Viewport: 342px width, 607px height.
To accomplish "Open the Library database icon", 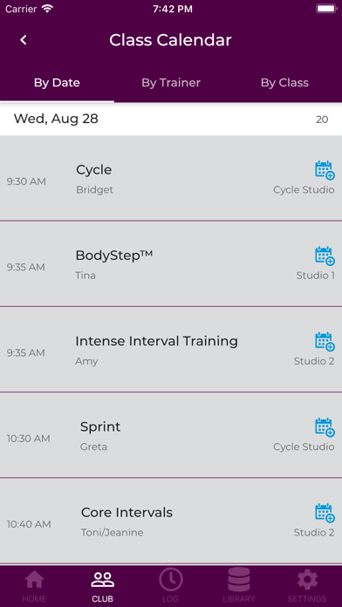I will 239,579.
